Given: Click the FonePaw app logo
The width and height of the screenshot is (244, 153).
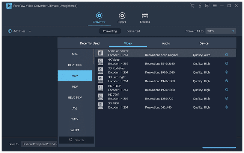Looking at the screenshot, I should click(9, 6).
